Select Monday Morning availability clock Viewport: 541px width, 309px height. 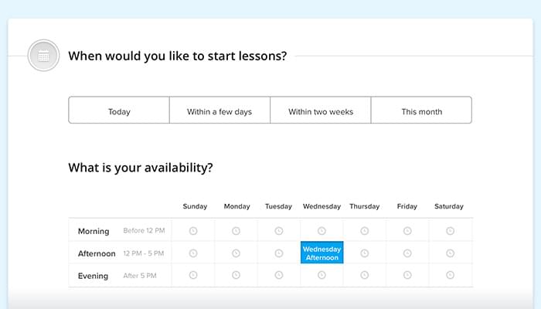point(236,231)
